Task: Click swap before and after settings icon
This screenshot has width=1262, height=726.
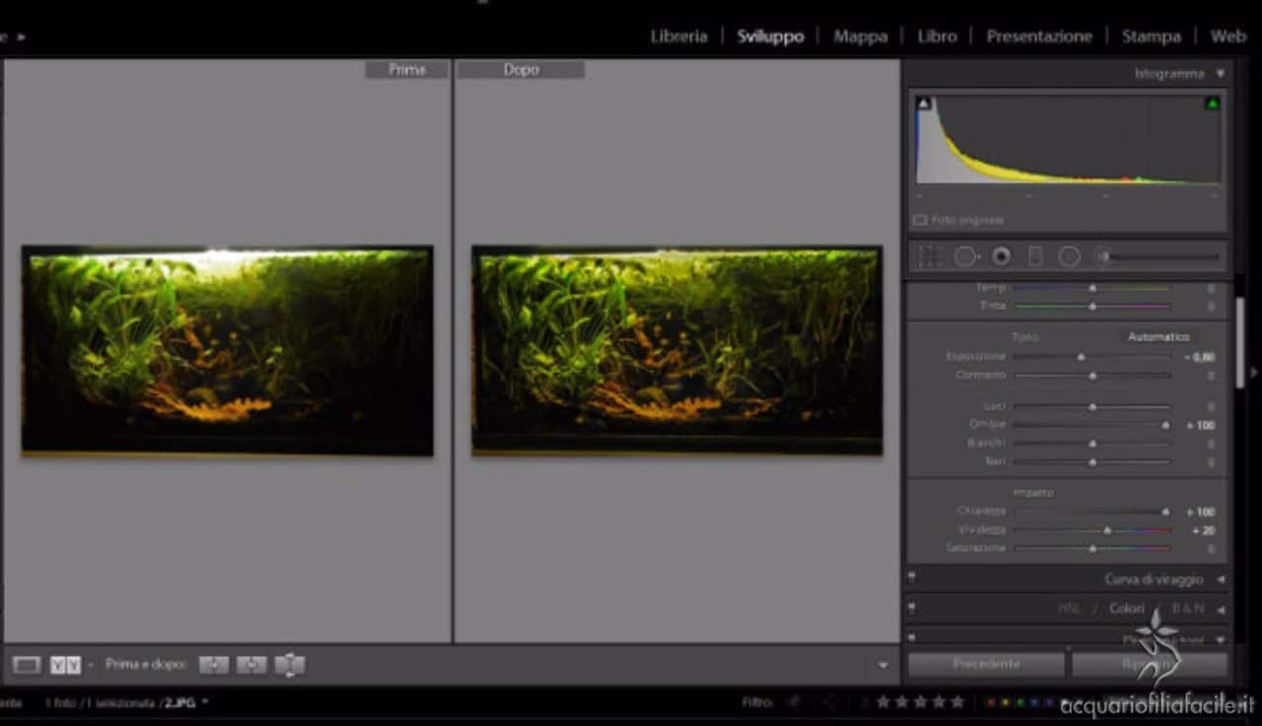Action: (289, 666)
